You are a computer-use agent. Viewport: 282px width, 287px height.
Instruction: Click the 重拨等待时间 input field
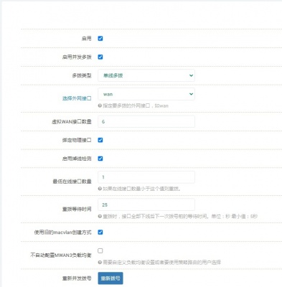click(146, 204)
